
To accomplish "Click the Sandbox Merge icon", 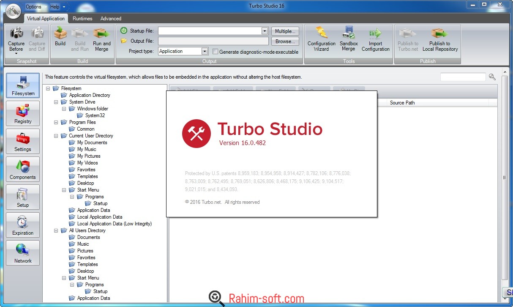I will (349, 33).
